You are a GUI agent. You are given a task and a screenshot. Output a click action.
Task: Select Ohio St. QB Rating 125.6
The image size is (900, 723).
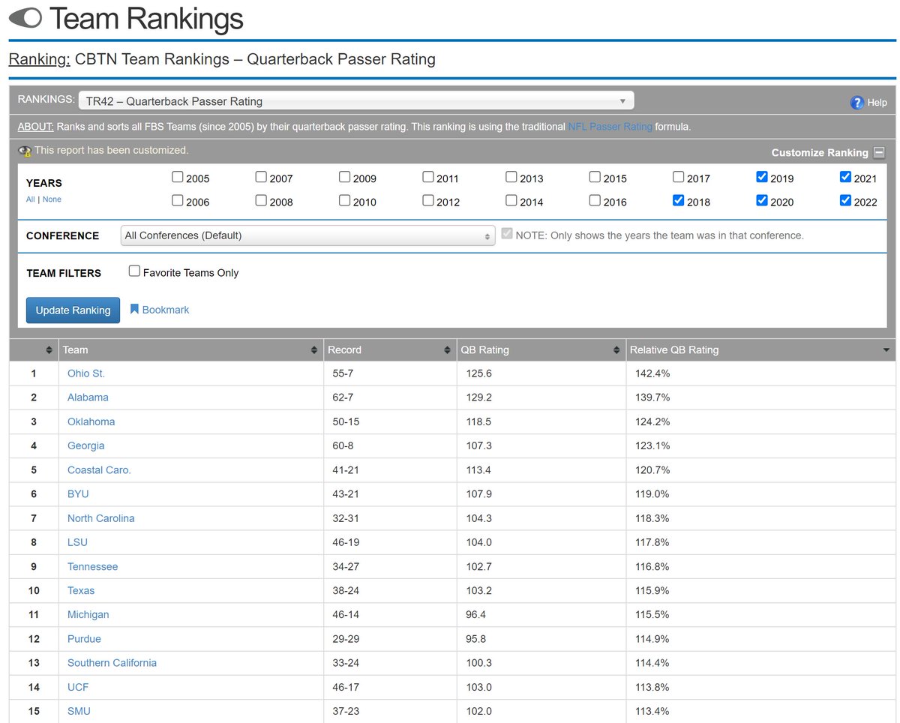pyautogui.click(x=541, y=373)
